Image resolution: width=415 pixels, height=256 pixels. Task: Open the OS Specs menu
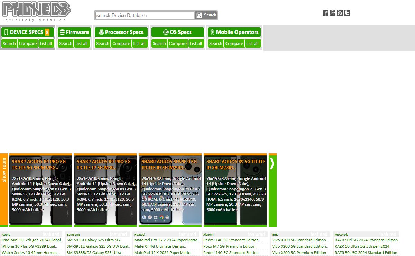click(x=177, y=32)
